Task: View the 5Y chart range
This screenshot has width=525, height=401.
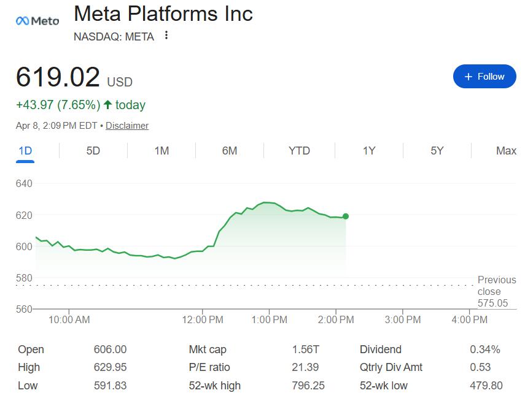Action: coord(437,151)
